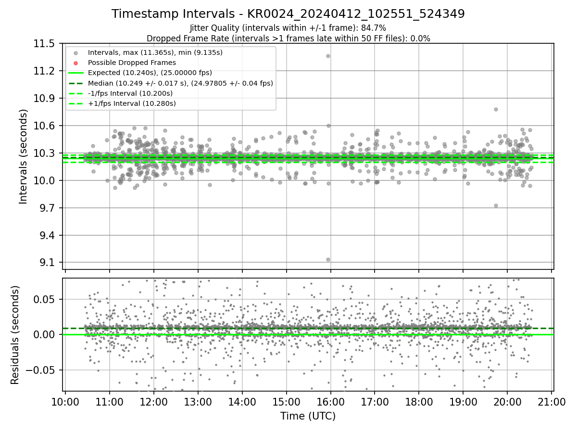The height and width of the screenshot is (433, 577).
Task: Click the 'Median (10.249 +/- 0.017 s)' legend entry
Action: pos(180,83)
